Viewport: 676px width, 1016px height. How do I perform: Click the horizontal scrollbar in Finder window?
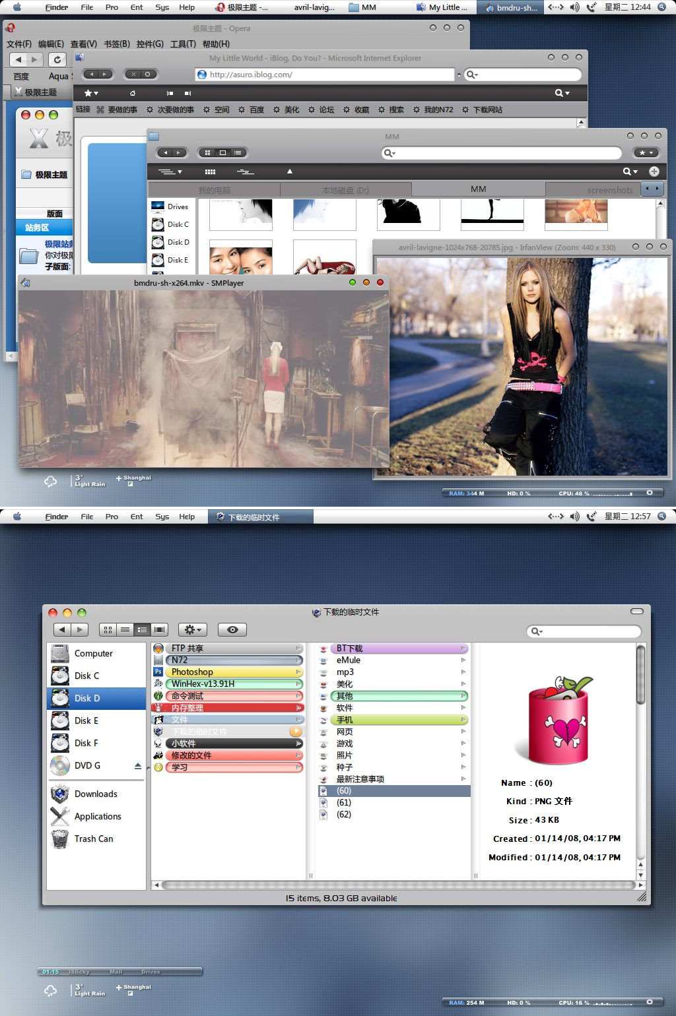coord(398,885)
